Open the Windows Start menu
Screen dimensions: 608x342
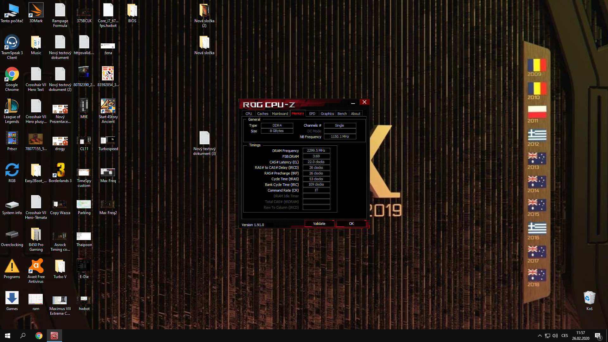tap(8, 336)
